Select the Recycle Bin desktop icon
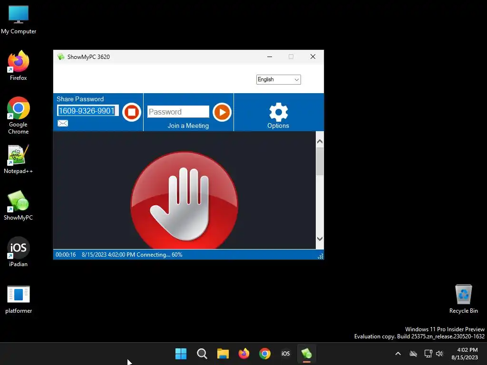 click(463, 299)
